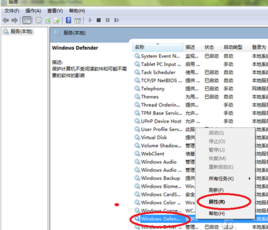Sort by the 启动类型 column header
Screen dimensions: 268x230
click(232, 47)
